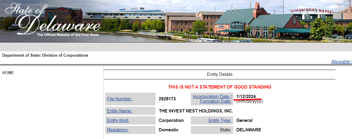Screen dimensions: 352x139
Task: Click the Corporation entity kind value
Action: (171, 120)
